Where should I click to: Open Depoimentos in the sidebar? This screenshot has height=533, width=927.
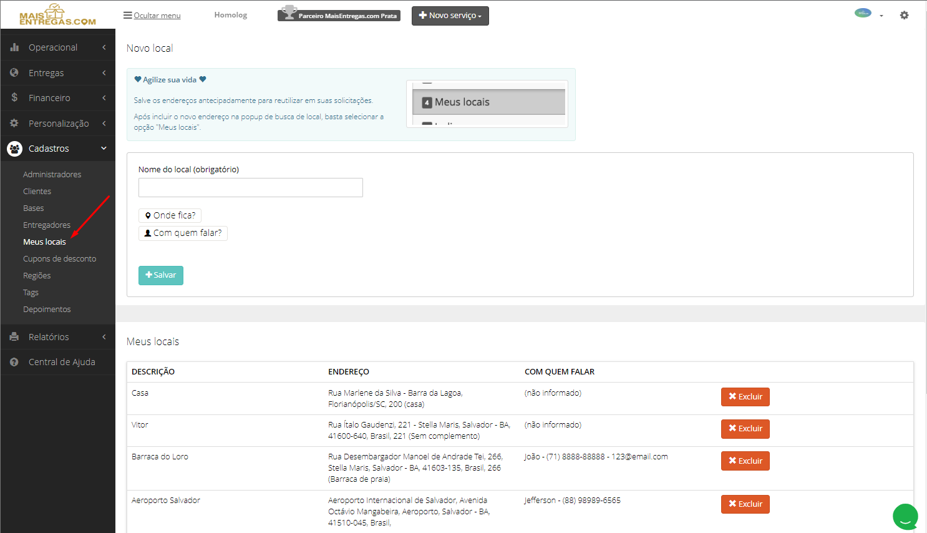pos(47,310)
